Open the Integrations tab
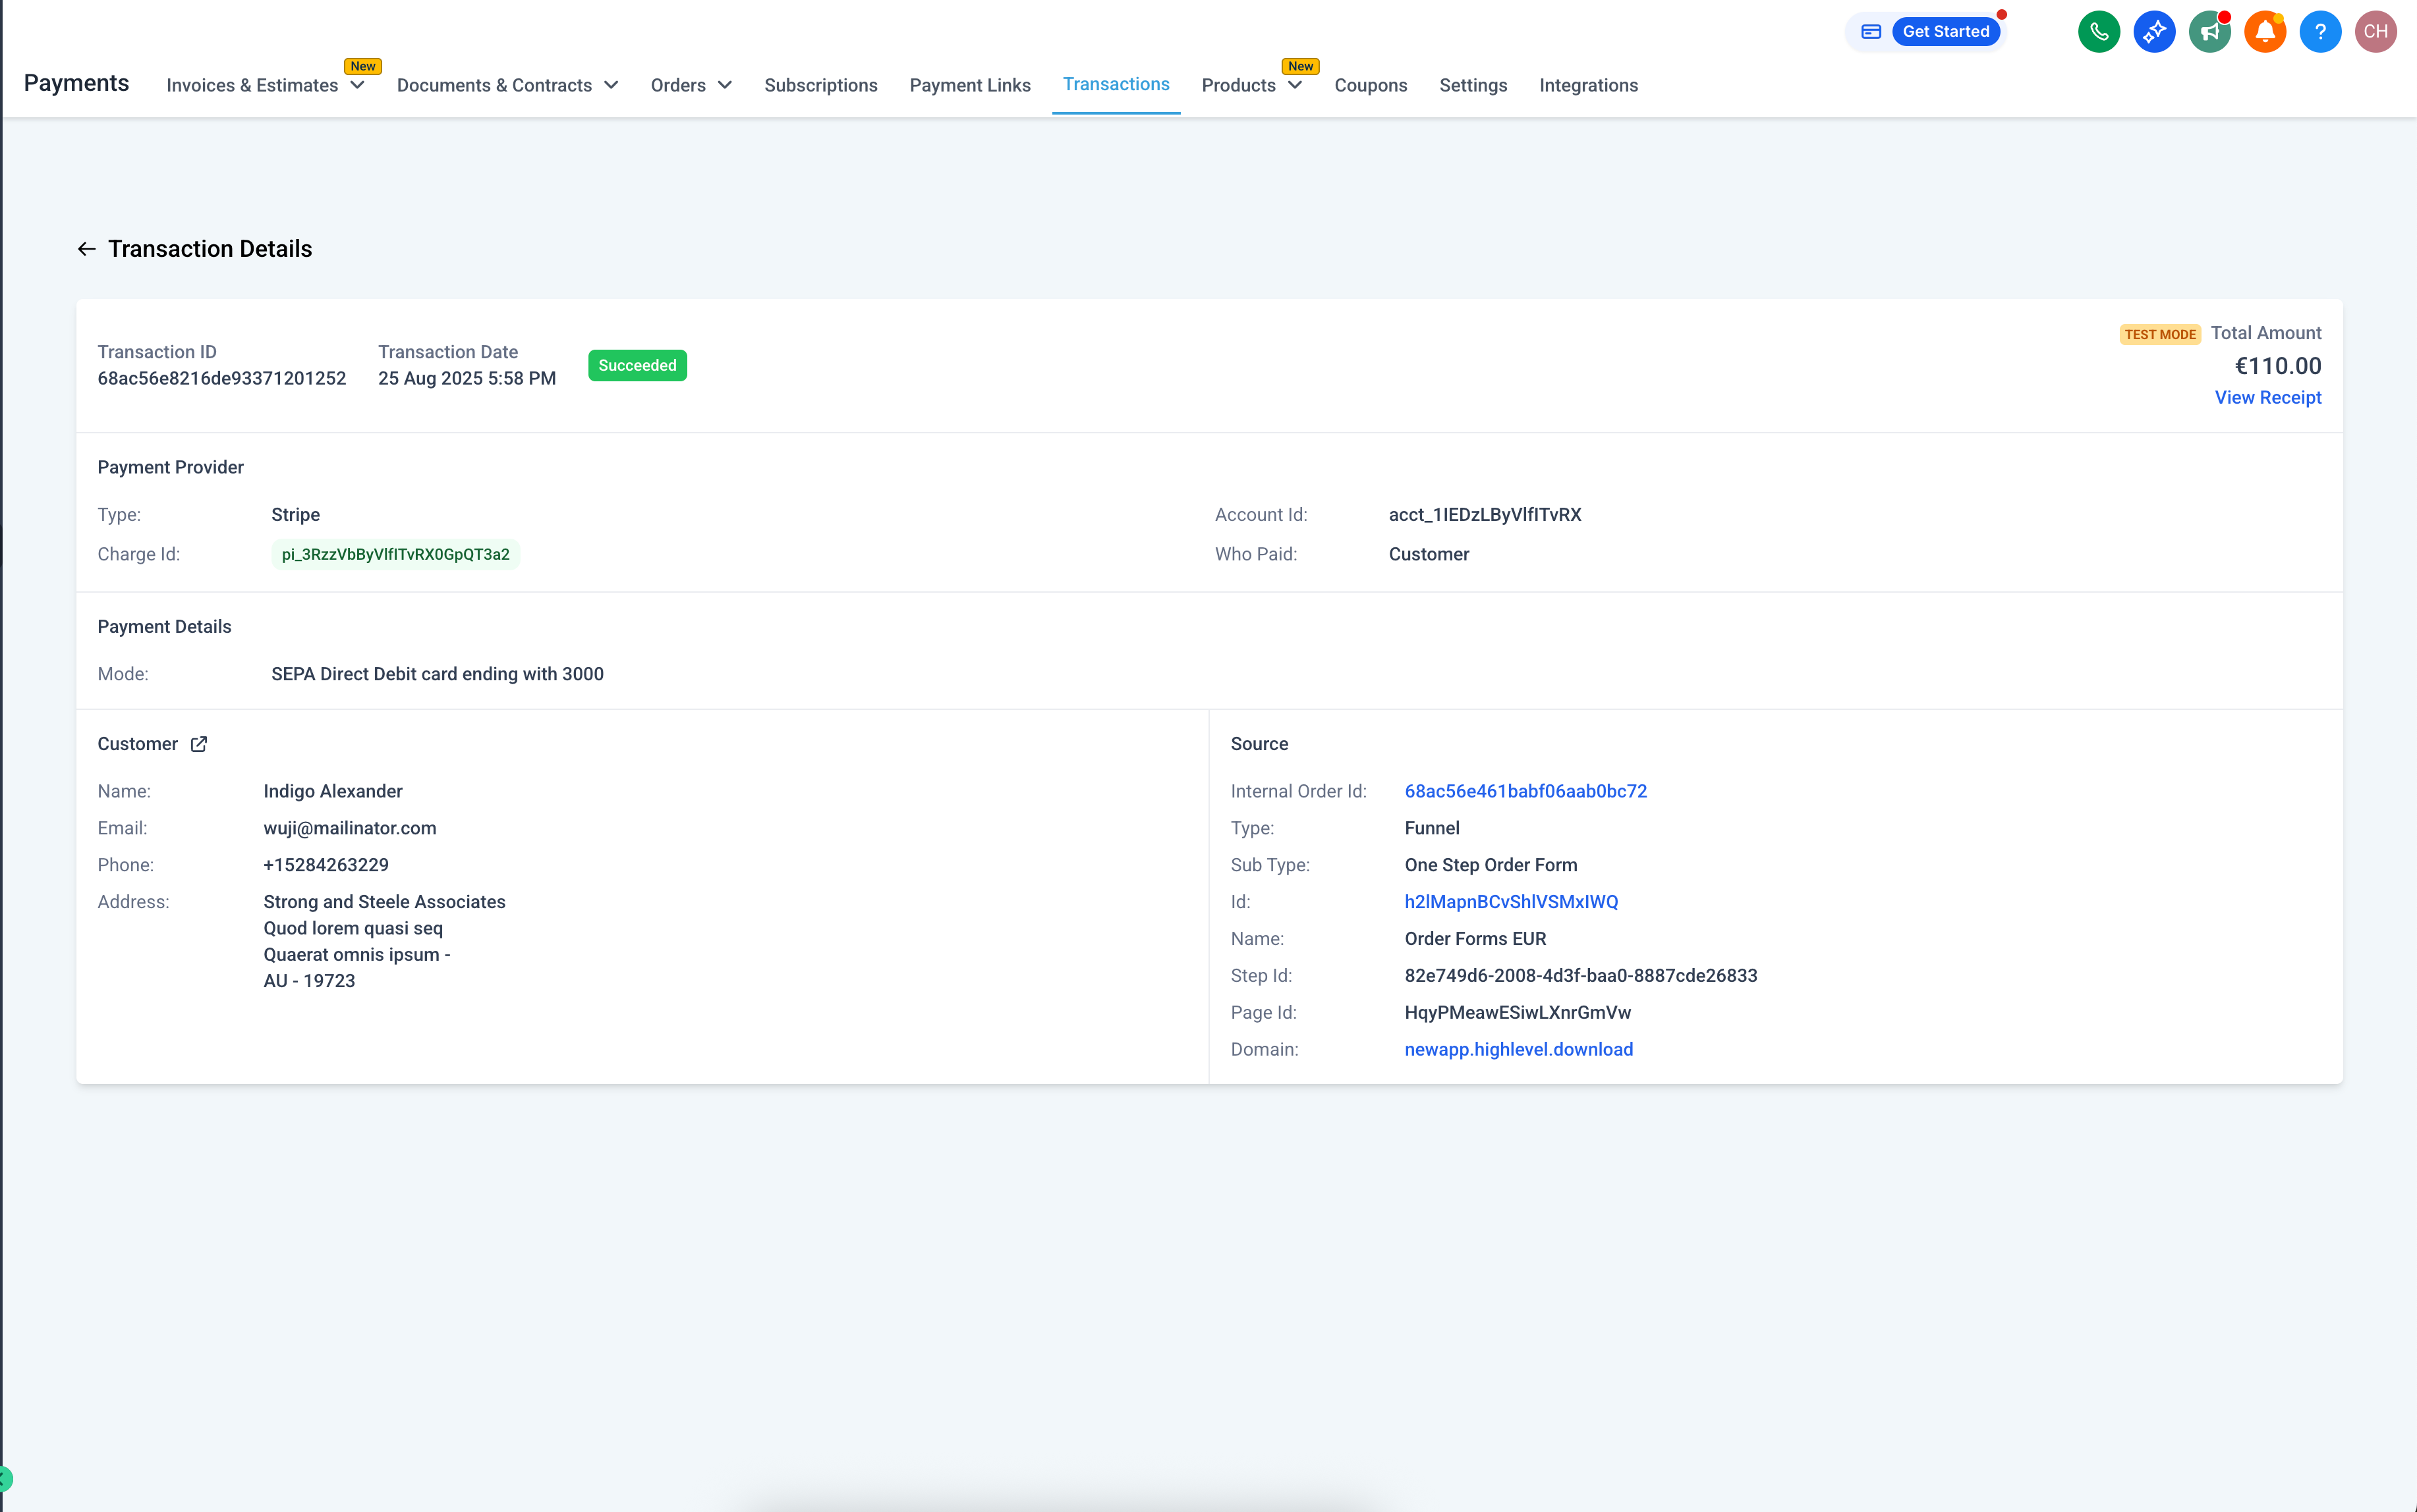Viewport: 2417px width, 1512px height. click(x=1587, y=85)
